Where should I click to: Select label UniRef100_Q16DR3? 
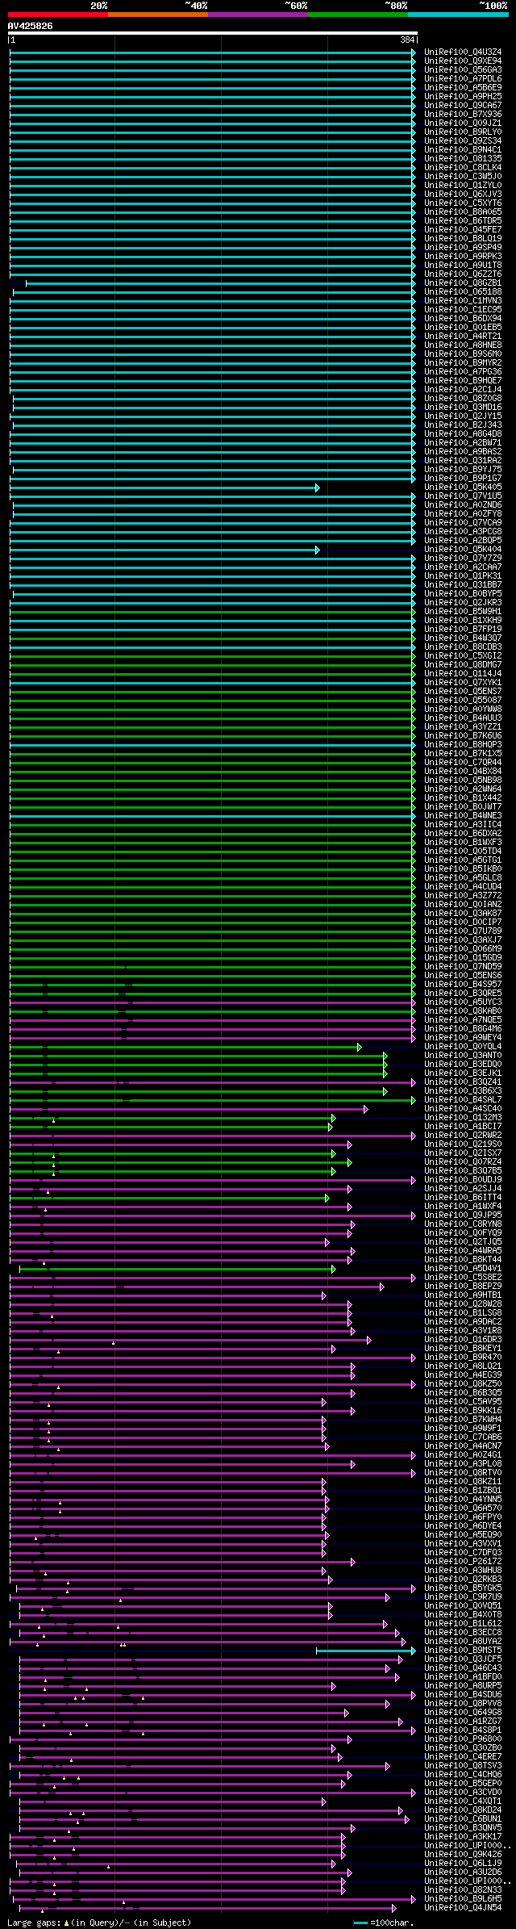click(x=463, y=1339)
